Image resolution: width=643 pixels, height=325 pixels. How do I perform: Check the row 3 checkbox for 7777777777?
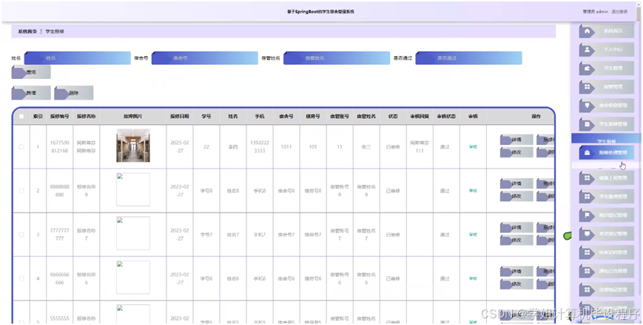(x=21, y=235)
